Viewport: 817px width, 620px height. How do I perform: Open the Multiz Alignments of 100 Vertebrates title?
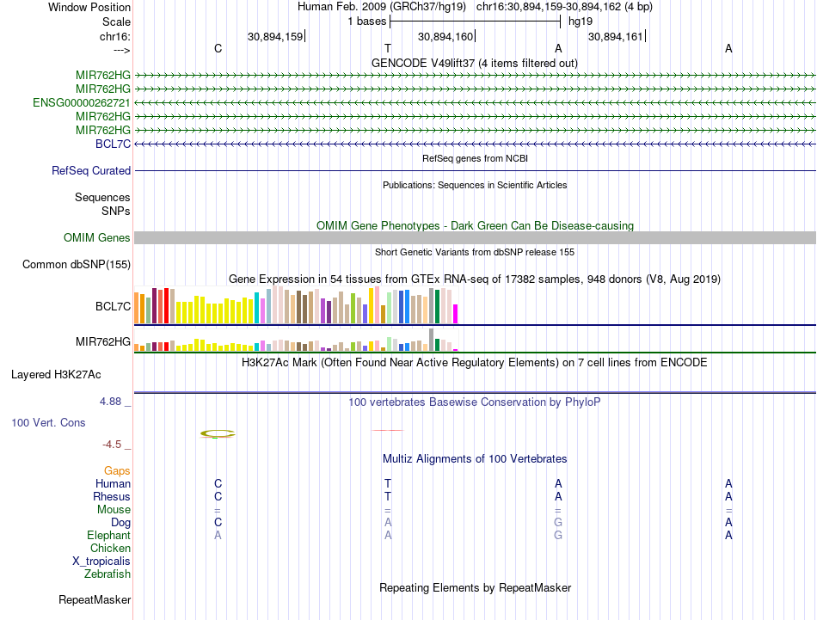coord(475,458)
